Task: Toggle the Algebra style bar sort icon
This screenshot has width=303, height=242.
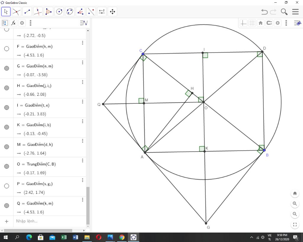Action: [x=84, y=23]
